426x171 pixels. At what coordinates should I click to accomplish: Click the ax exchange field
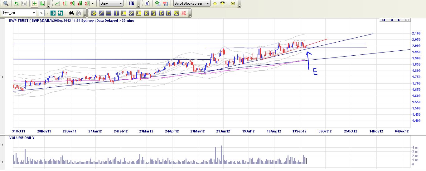tap(41, 13)
